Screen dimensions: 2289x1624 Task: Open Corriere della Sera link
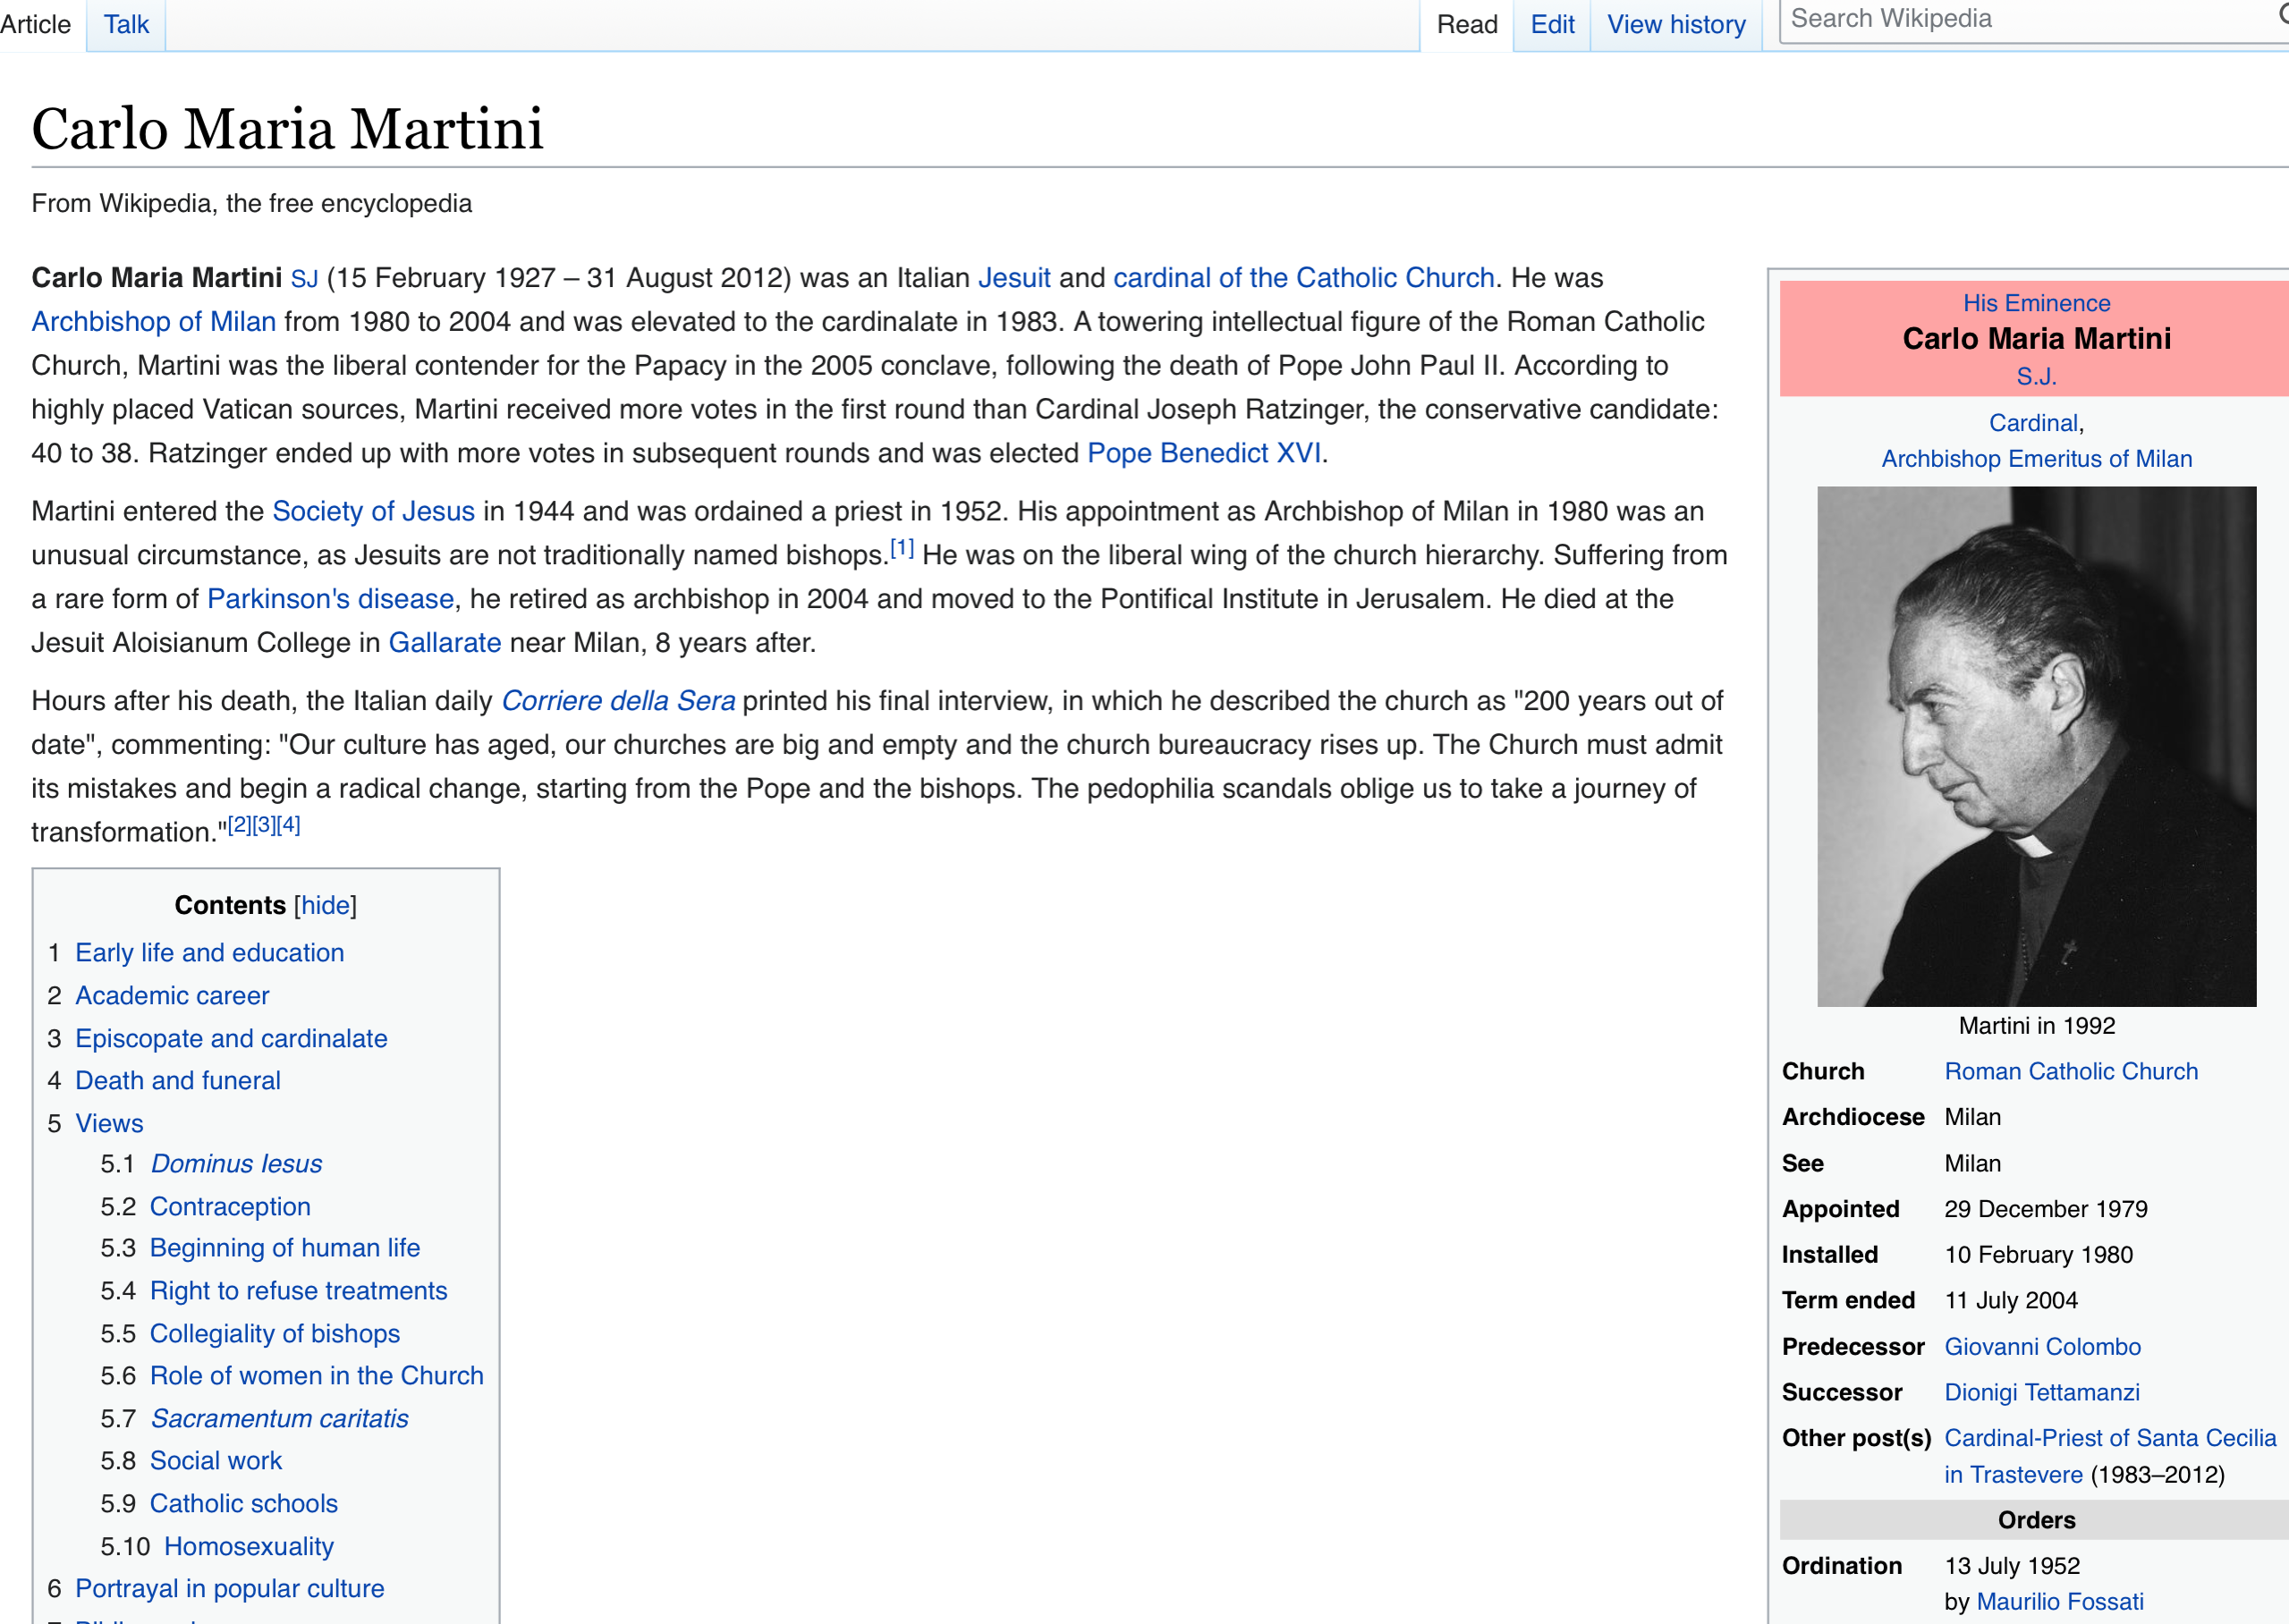point(618,701)
